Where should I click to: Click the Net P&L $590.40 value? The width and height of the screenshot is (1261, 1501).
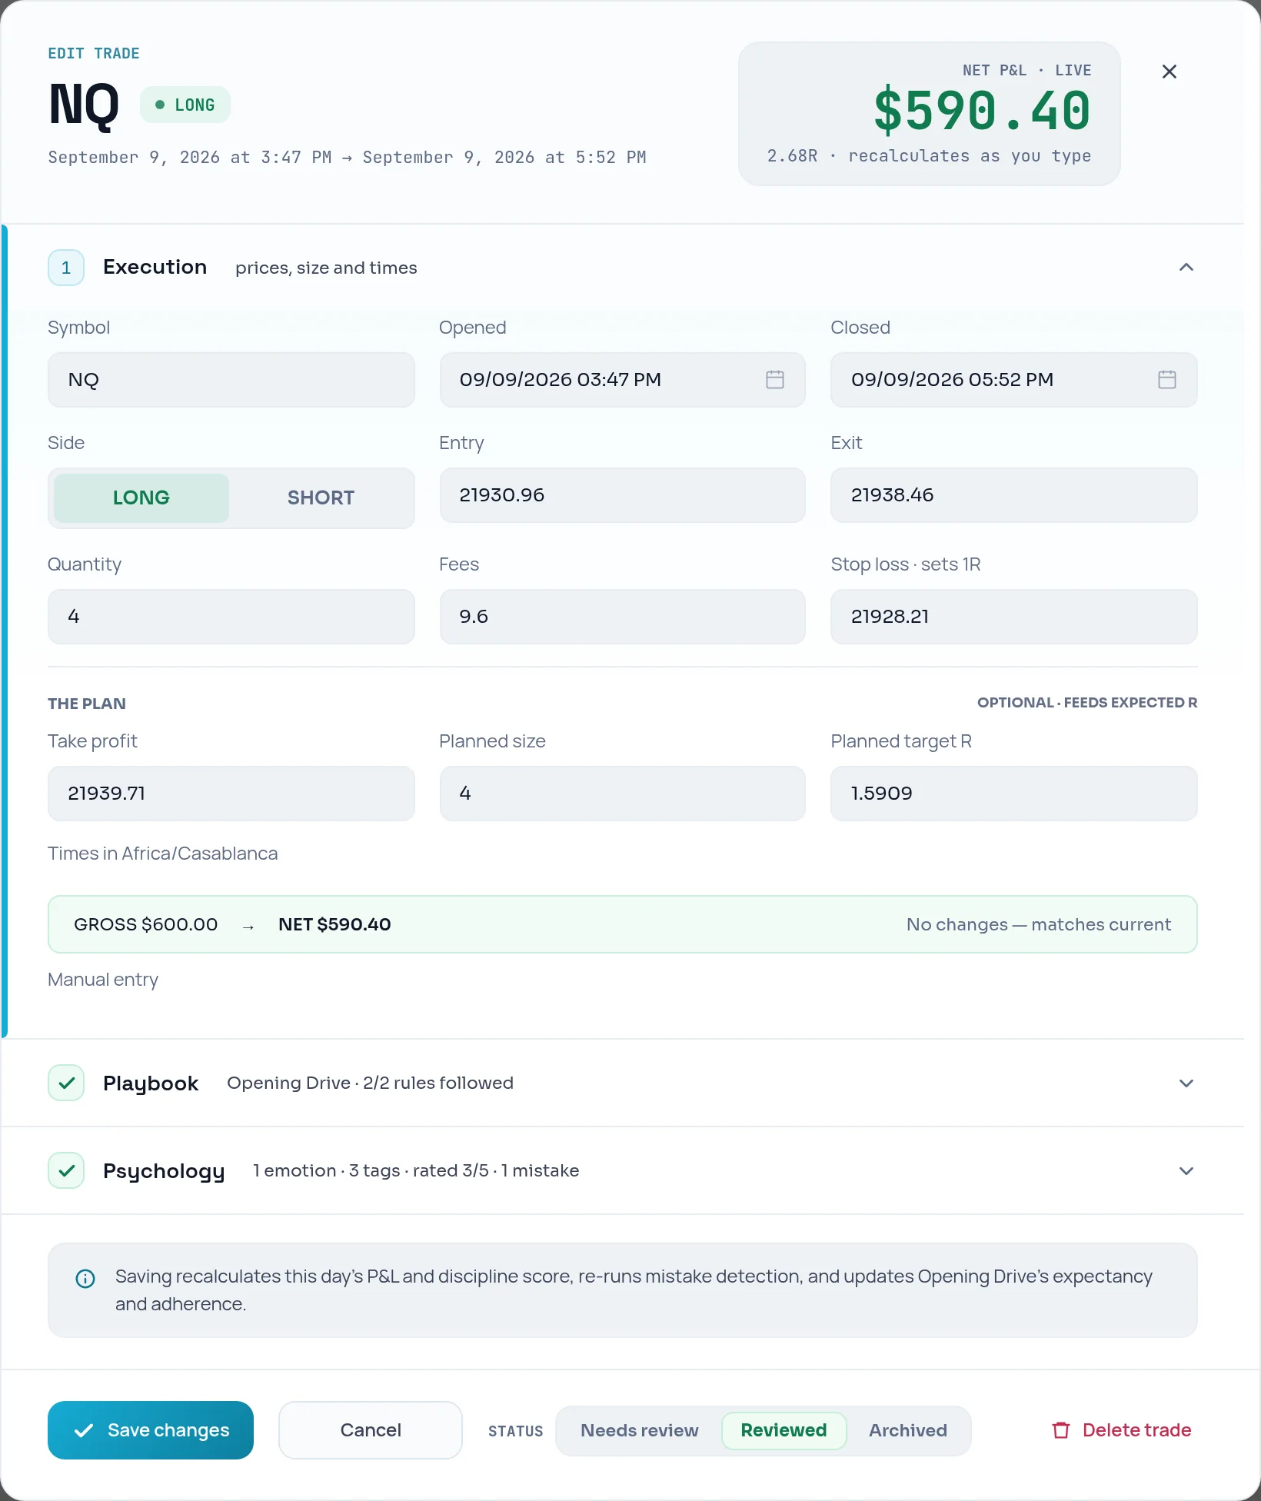982,110
